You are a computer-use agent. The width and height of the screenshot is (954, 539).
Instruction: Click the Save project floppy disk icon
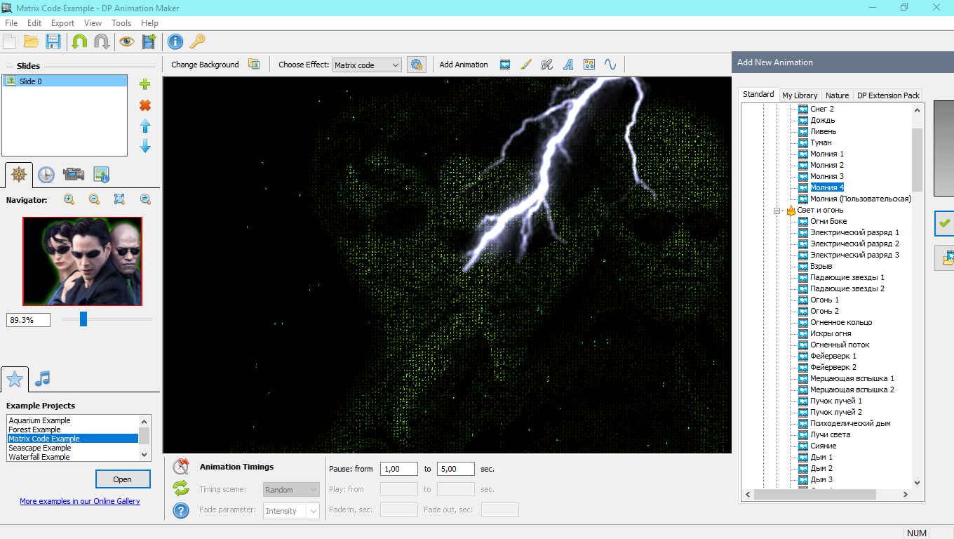pyautogui.click(x=53, y=41)
